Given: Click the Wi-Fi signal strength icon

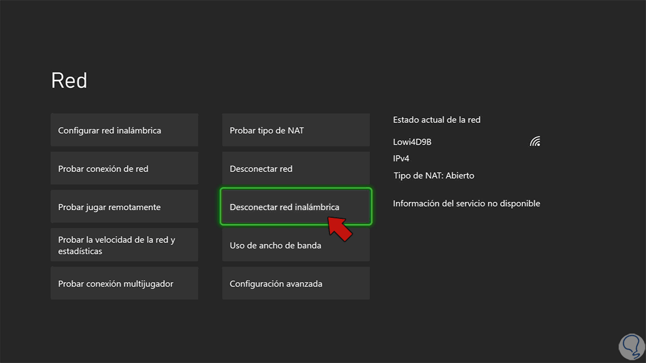Looking at the screenshot, I should (535, 142).
